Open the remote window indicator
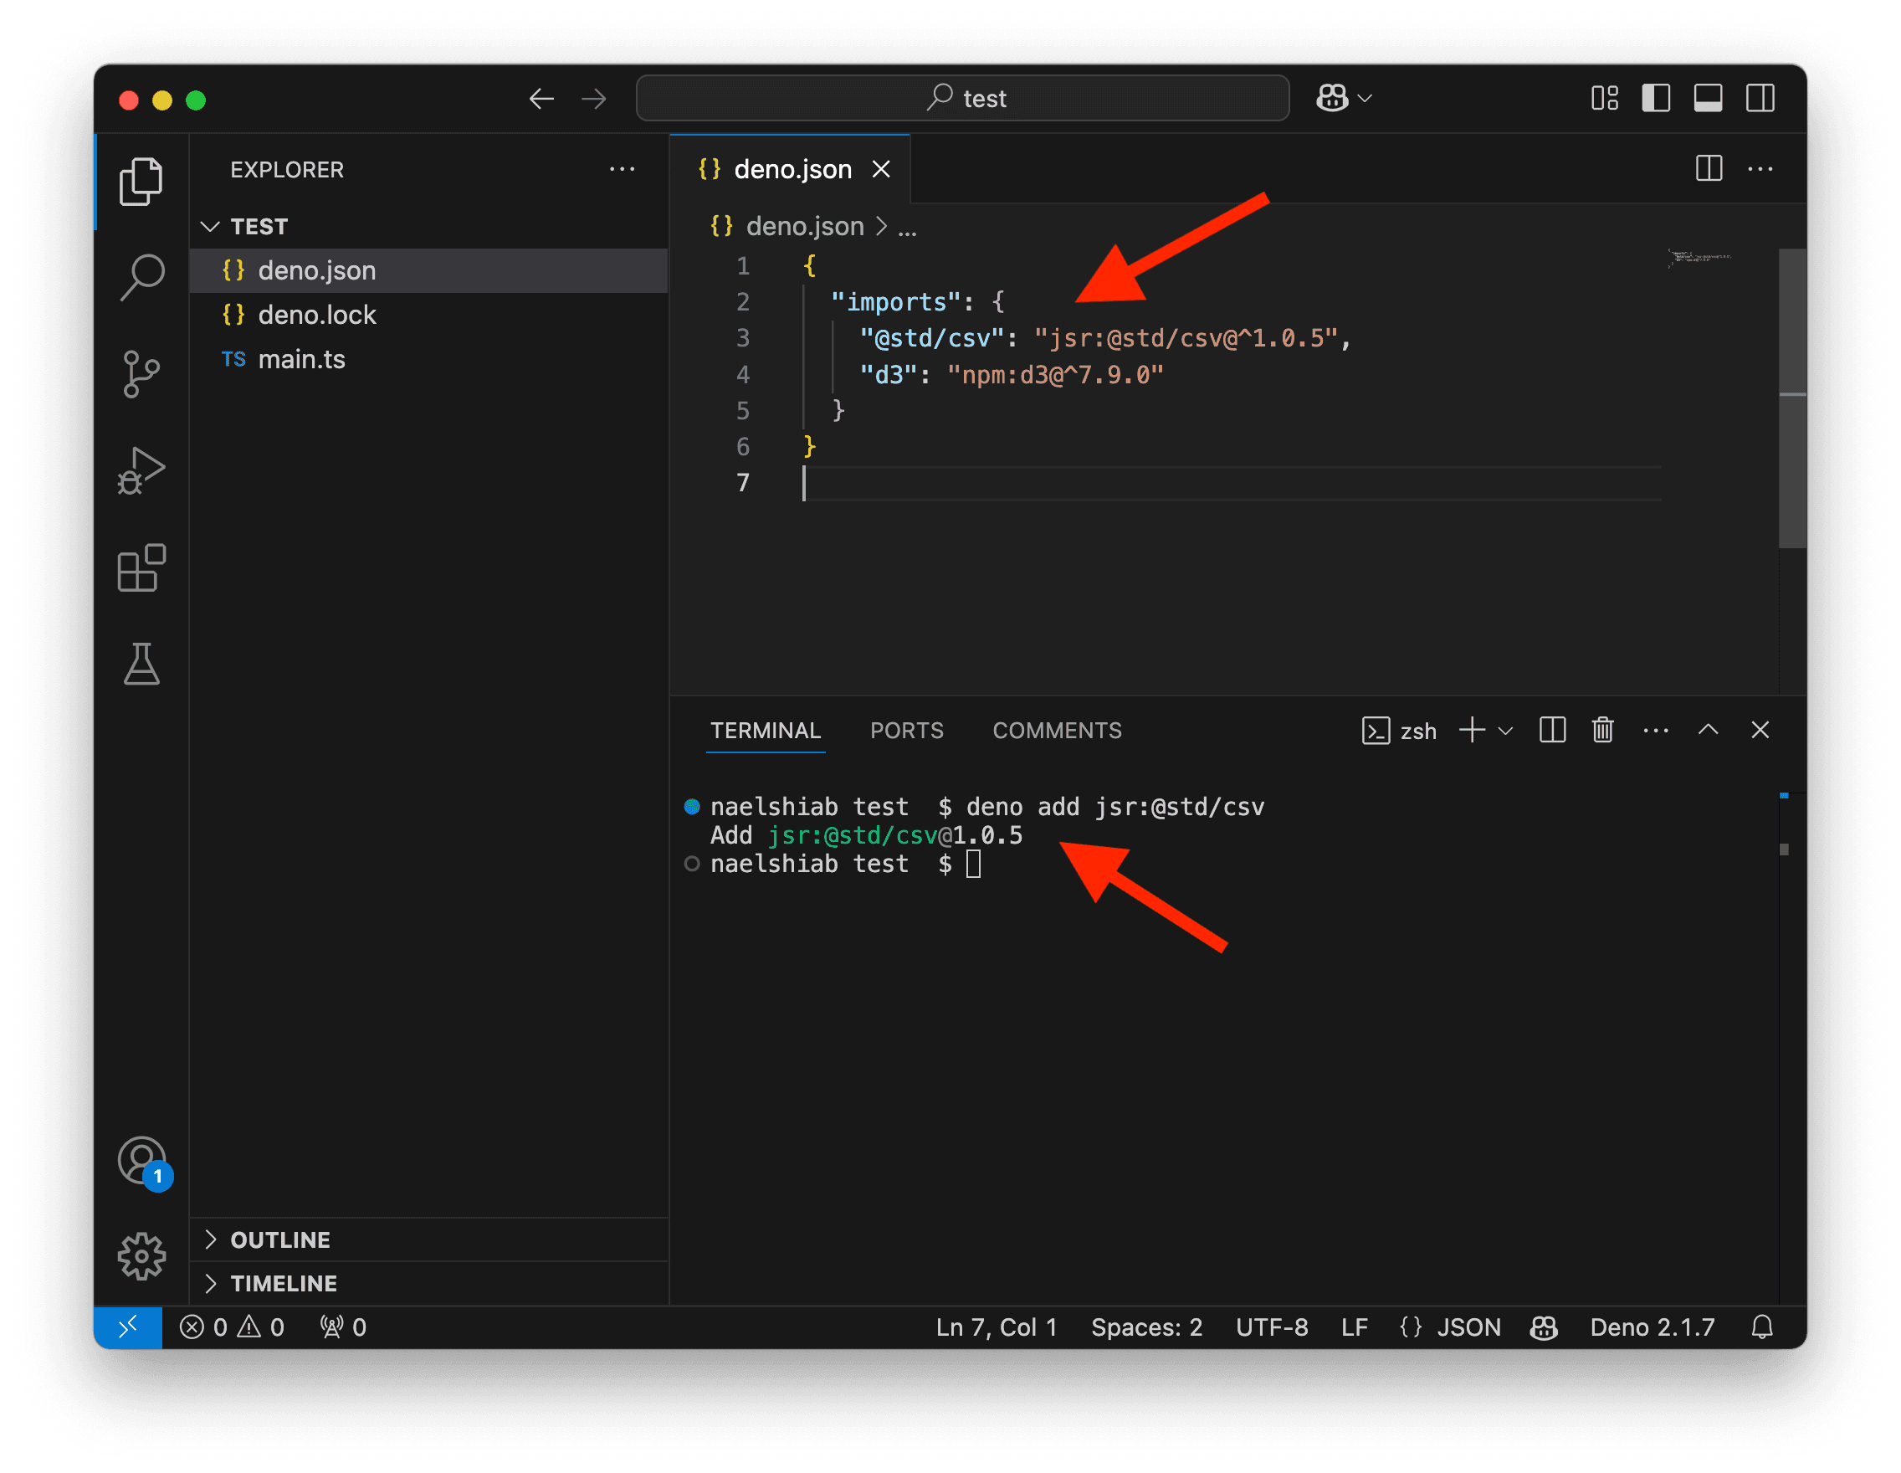1901x1473 pixels. point(128,1327)
